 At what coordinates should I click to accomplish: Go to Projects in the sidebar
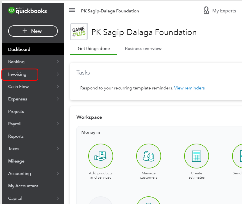point(16,111)
